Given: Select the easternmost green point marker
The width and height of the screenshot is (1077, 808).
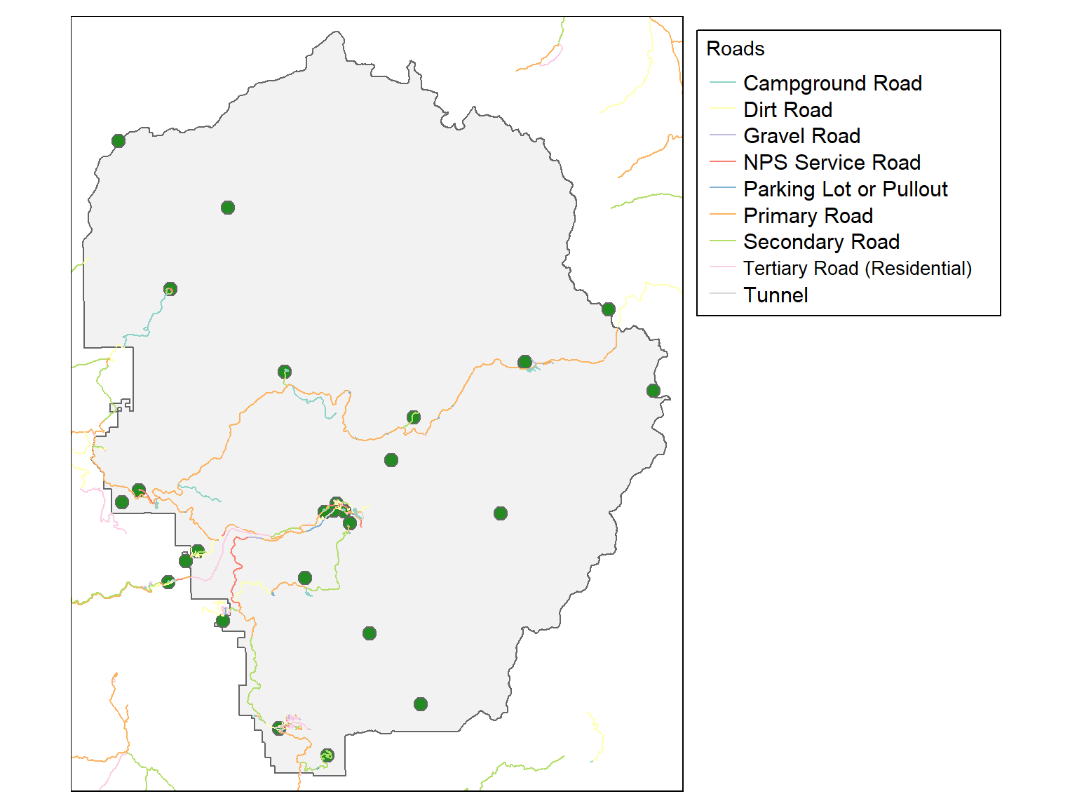Looking at the screenshot, I should (x=653, y=391).
